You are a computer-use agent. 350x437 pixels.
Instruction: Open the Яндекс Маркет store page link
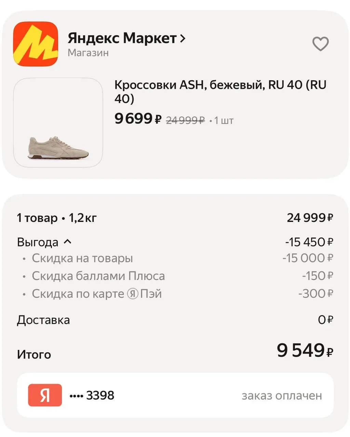[x=122, y=38]
